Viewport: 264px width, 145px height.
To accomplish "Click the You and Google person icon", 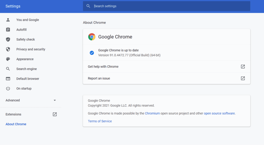I will pyautogui.click(x=8, y=20).
